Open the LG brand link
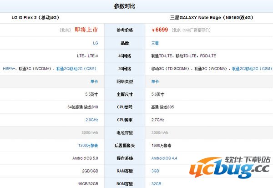Image resolution: width=273 pixels, height=188 pixels. (x=95, y=43)
